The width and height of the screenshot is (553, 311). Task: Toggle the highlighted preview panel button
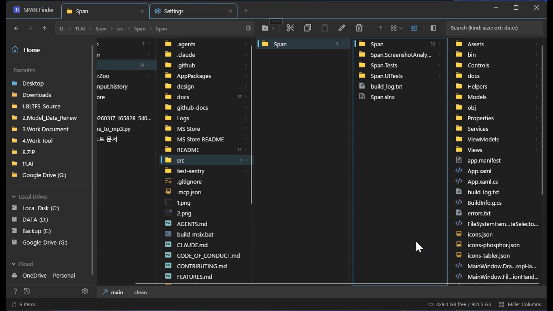click(x=414, y=28)
